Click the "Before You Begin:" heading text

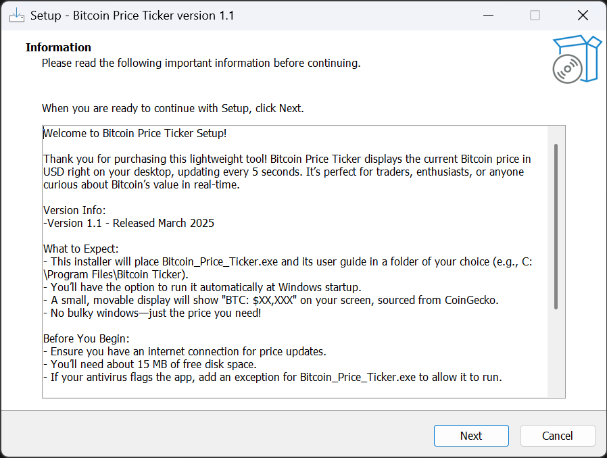pos(86,338)
